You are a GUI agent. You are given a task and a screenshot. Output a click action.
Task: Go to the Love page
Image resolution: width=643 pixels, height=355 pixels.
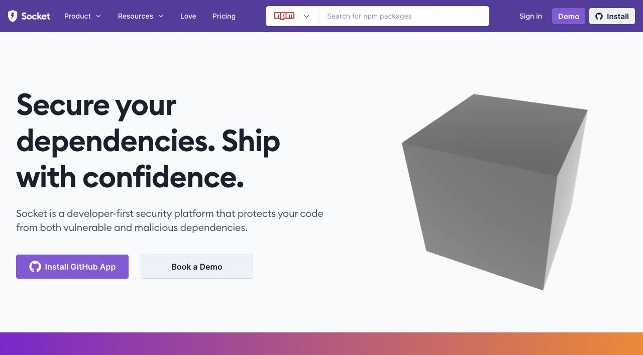coord(188,16)
